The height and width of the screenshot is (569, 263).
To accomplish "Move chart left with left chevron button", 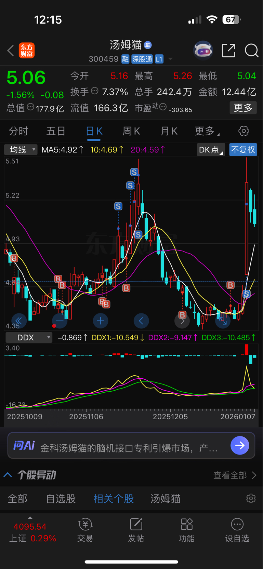I will [x=141, y=321].
